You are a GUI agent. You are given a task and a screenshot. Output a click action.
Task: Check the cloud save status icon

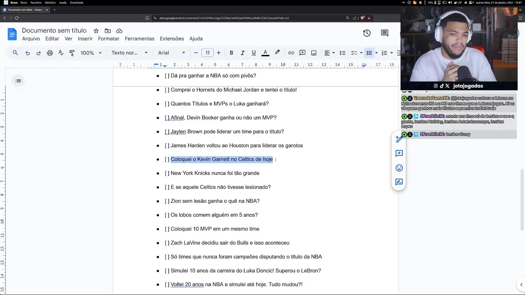tap(119, 31)
